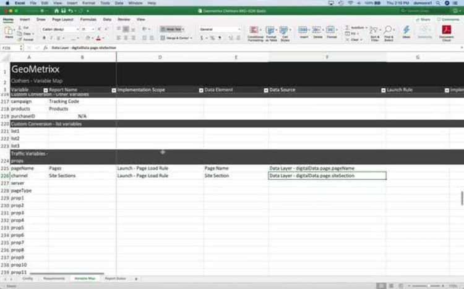Open the Insert ribbon tab

point(25,20)
